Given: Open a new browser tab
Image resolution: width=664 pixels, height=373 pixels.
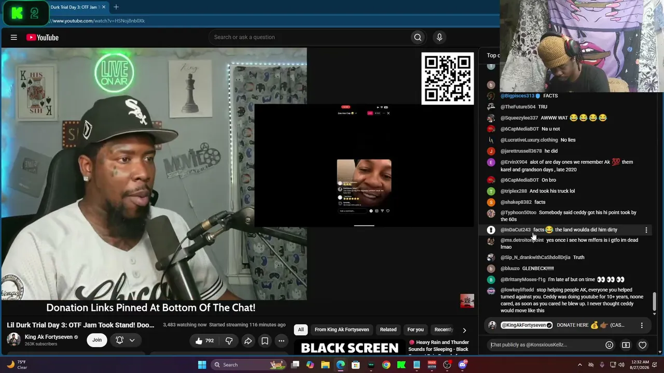Looking at the screenshot, I should 116,7.
